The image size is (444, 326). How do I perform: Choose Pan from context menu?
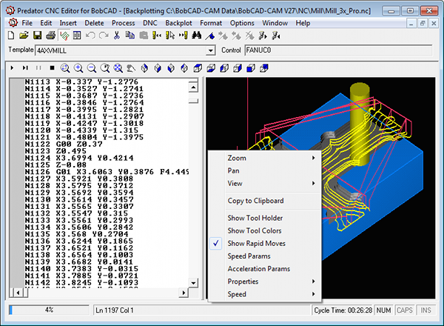(x=265, y=170)
